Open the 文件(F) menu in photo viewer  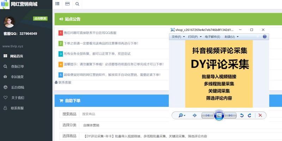tap(178, 37)
